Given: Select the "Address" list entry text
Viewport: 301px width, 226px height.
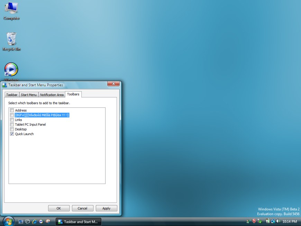Looking at the screenshot, I should [21, 110].
